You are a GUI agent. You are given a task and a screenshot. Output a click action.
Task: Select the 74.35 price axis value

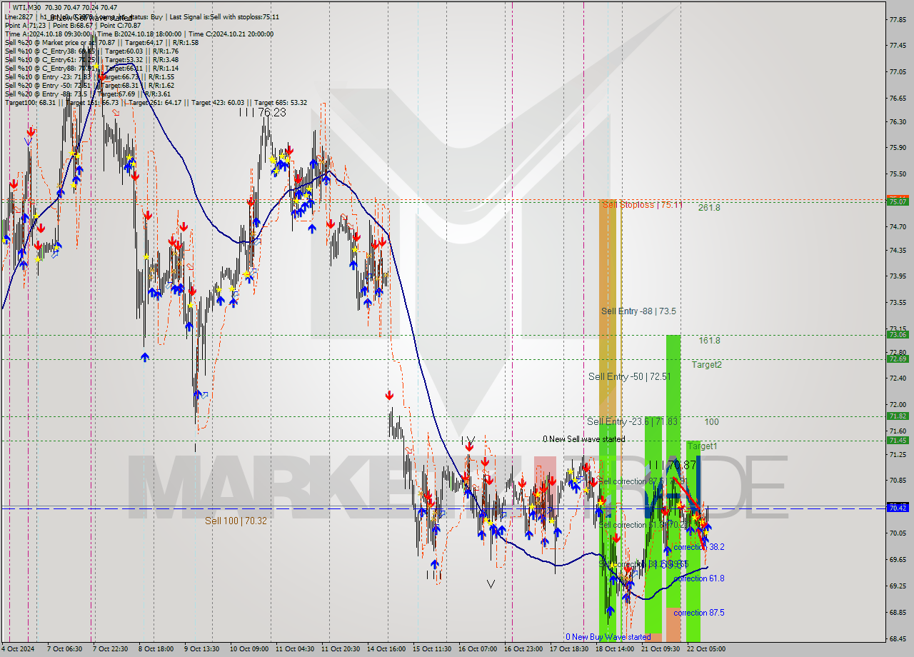[x=898, y=251]
